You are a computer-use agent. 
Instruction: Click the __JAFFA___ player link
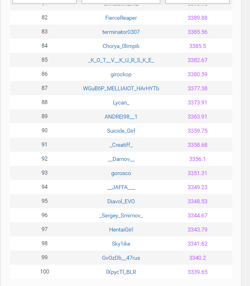[x=121, y=187]
